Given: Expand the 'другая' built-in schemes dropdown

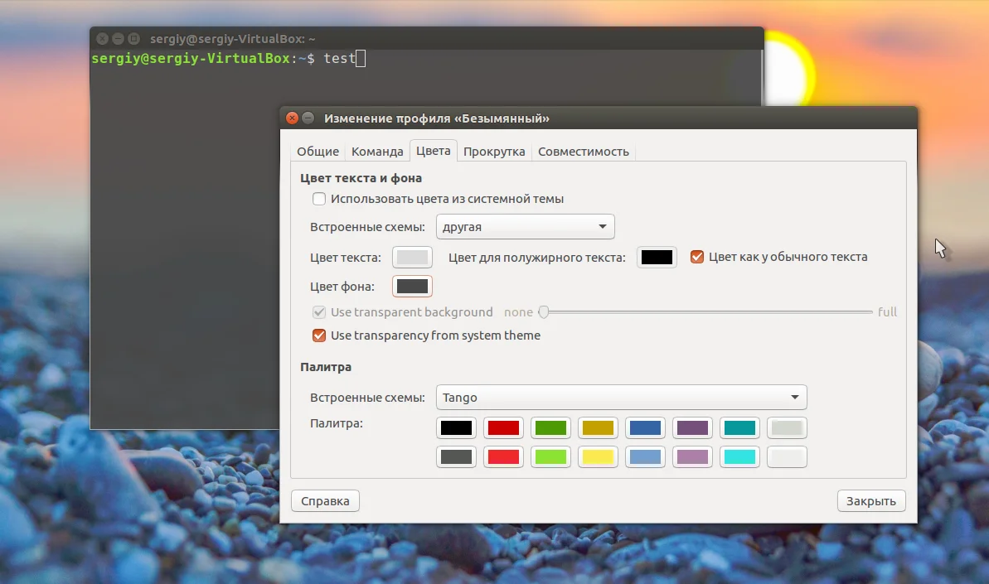Looking at the screenshot, I should [526, 227].
